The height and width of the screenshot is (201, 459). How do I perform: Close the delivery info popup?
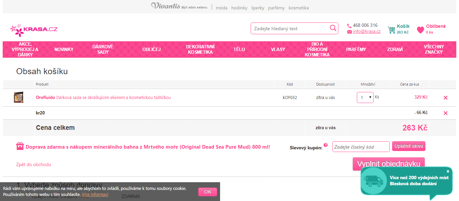(448, 171)
